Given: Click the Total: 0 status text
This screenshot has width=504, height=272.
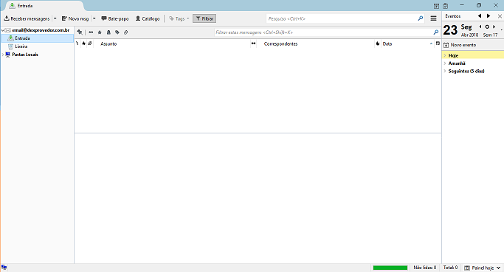Looking at the screenshot, I should (450, 268).
